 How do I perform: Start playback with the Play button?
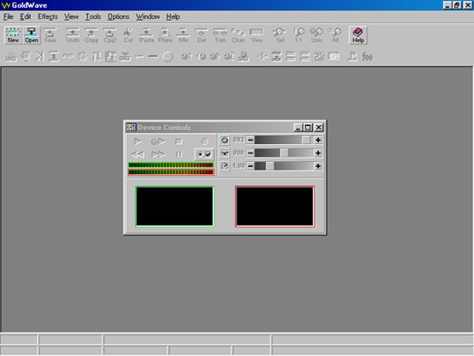coord(138,141)
